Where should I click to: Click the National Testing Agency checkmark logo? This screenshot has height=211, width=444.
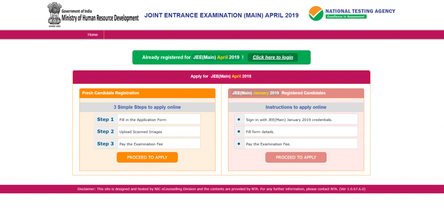tap(316, 13)
